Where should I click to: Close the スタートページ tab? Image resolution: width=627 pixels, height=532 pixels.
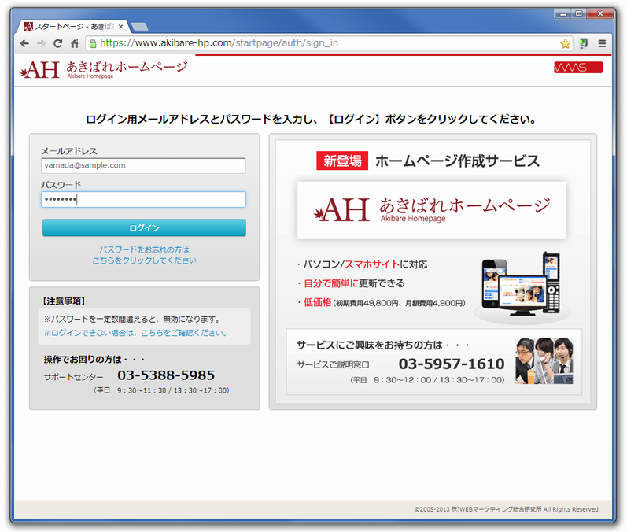point(120,26)
